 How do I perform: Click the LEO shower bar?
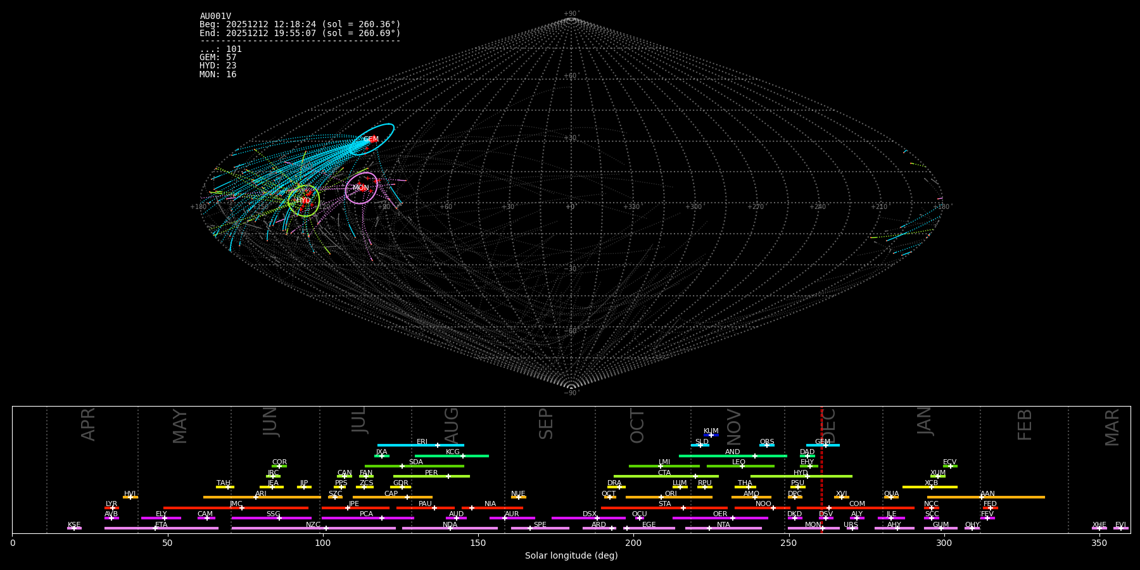coord(740,466)
